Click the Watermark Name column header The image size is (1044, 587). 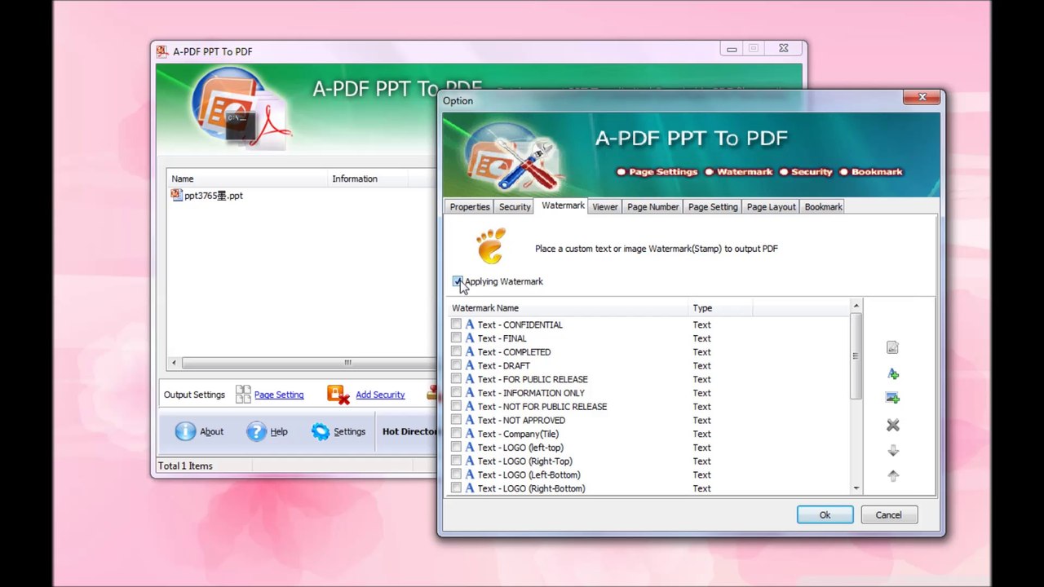point(569,308)
